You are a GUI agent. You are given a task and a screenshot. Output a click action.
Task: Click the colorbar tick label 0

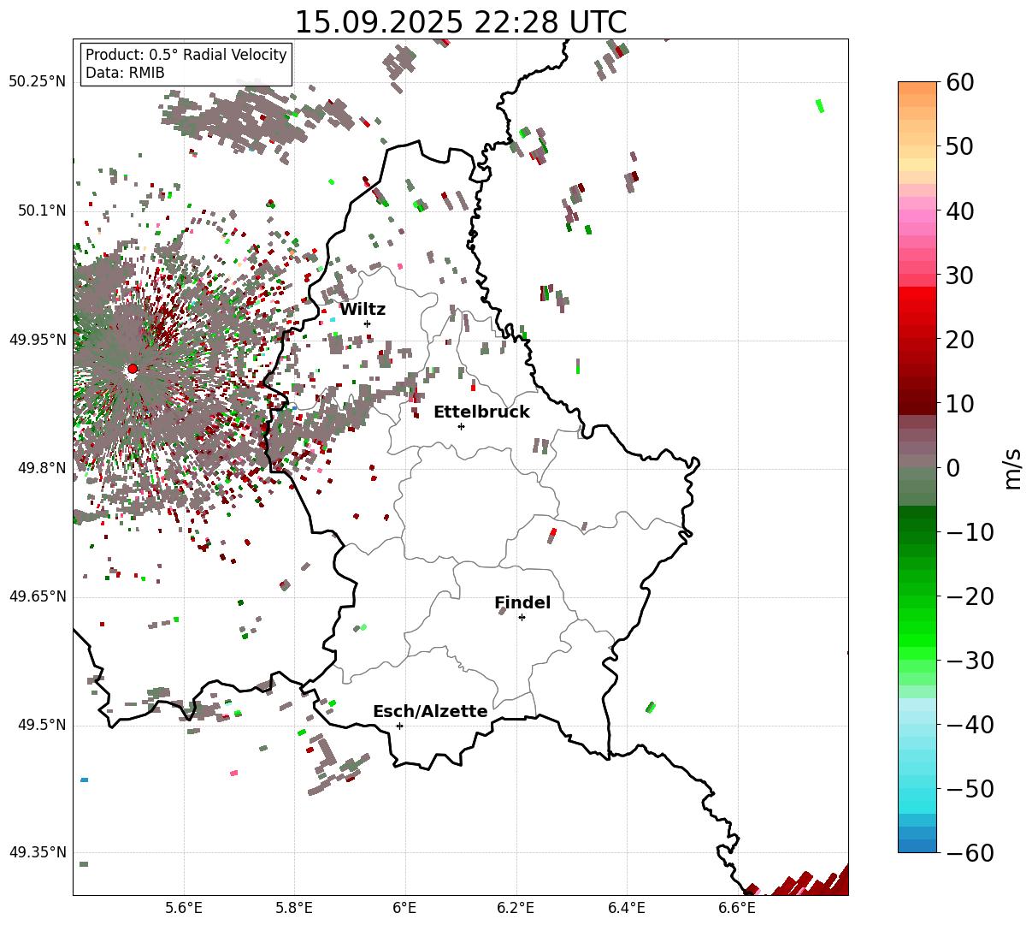(952, 468)
